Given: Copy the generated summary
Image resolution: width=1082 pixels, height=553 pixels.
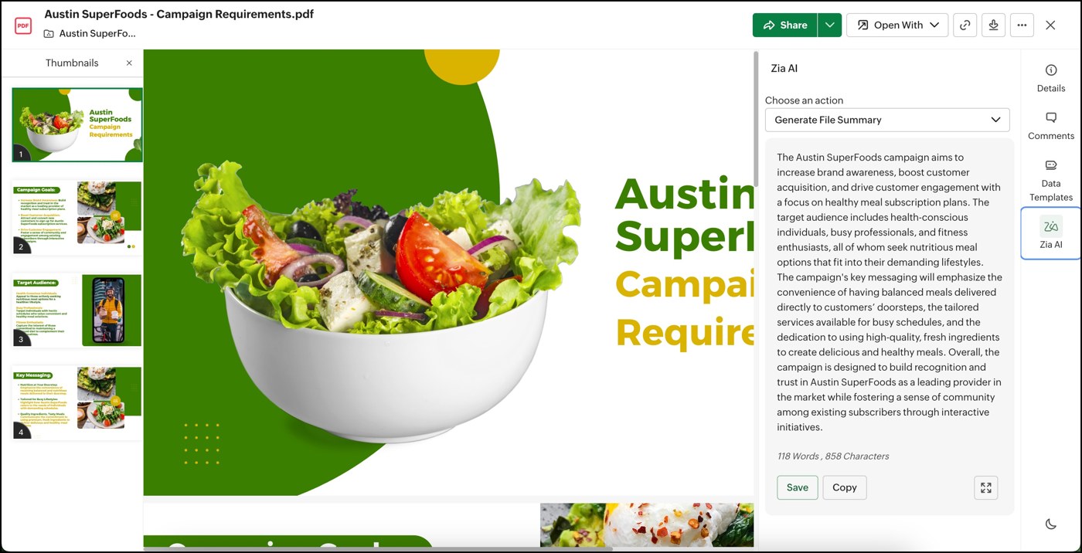Looking at the screenshot, I should click(845, 487).
